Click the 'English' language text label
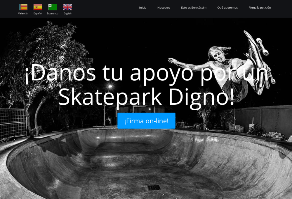This screenshot has height=199, width=292. tap(67, 13)
